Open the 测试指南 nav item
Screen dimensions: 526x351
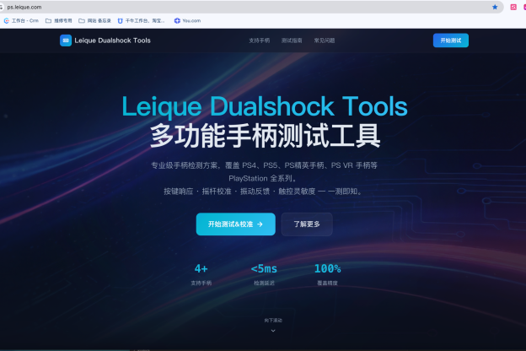tap(292, 40)
